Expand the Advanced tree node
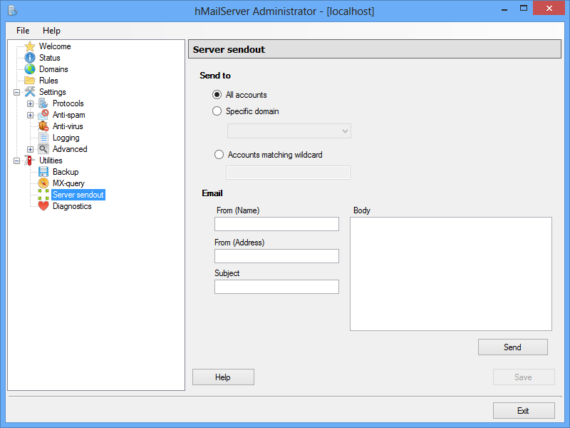570x428 pixels. click(x=30, y=149)
